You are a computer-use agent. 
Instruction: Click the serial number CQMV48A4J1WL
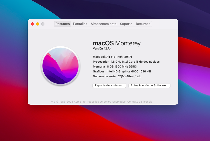click(x=129, y=77)
